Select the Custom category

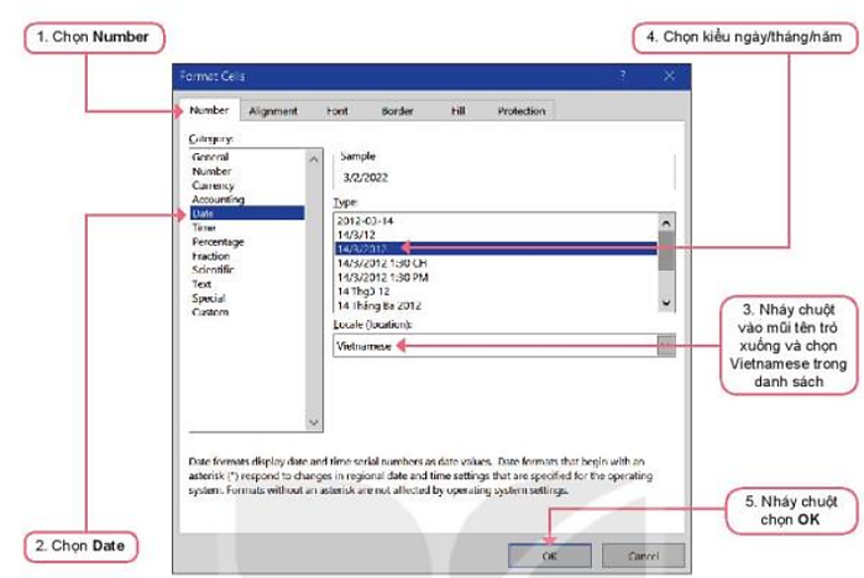coord(210,312)
